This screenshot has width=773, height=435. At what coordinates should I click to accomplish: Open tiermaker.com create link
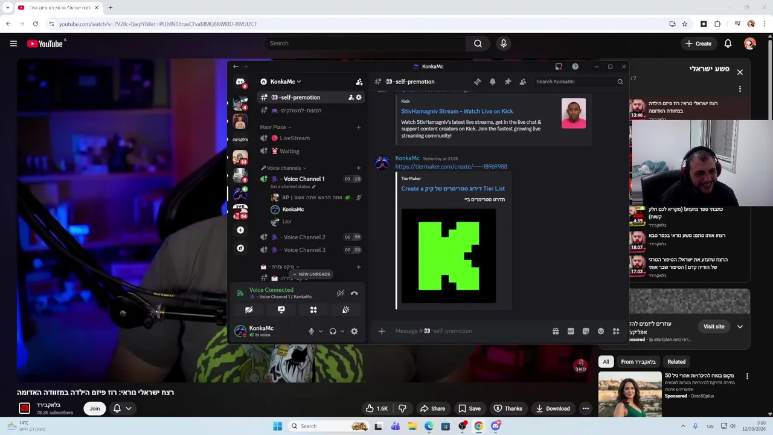pos(451,167)
